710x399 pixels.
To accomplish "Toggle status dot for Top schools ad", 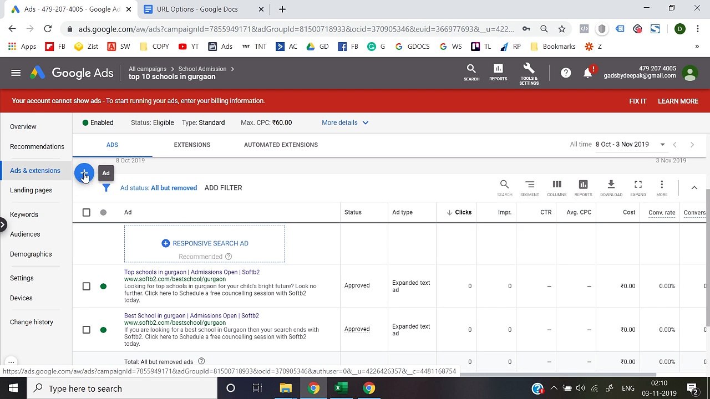I will pos(103,286).
